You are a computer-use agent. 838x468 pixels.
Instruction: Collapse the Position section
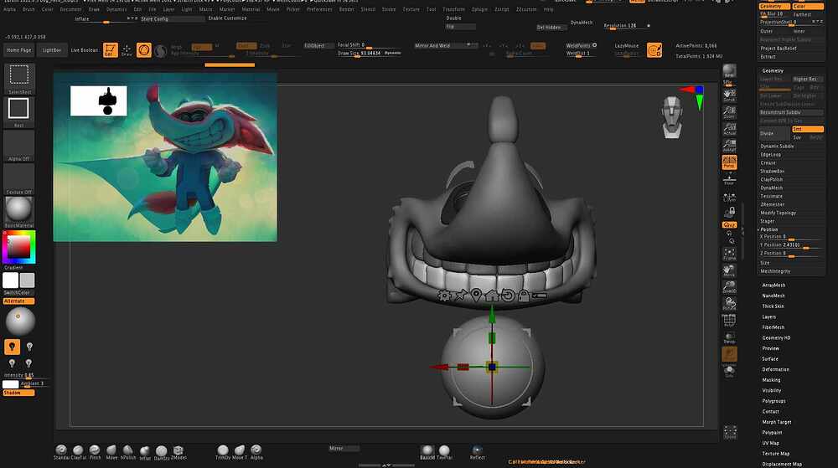click(x=768, y=229)
